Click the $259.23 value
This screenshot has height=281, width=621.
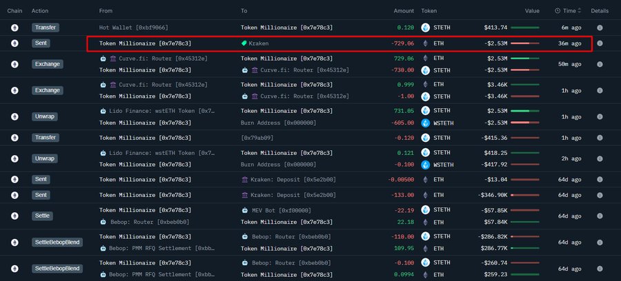tap(495, 274)
